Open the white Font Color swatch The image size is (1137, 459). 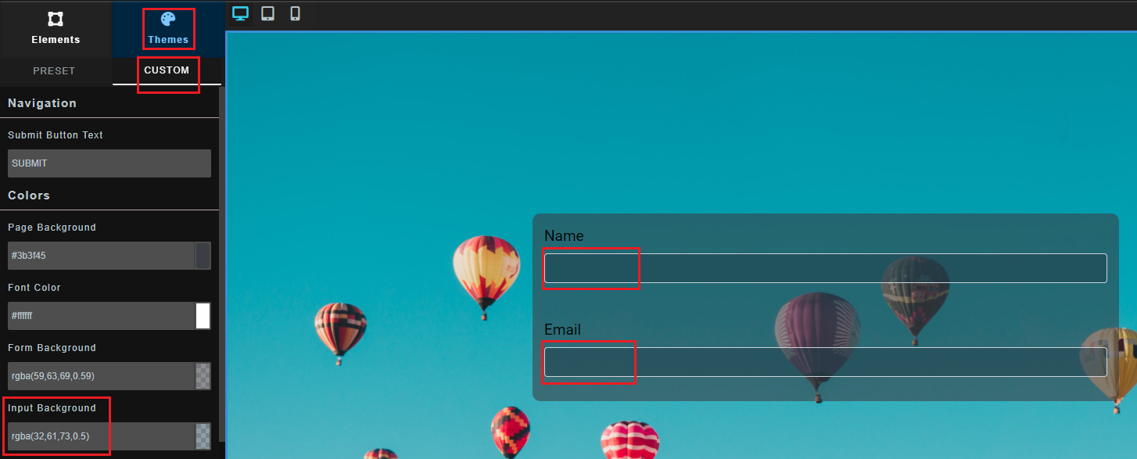click(203, 316)
